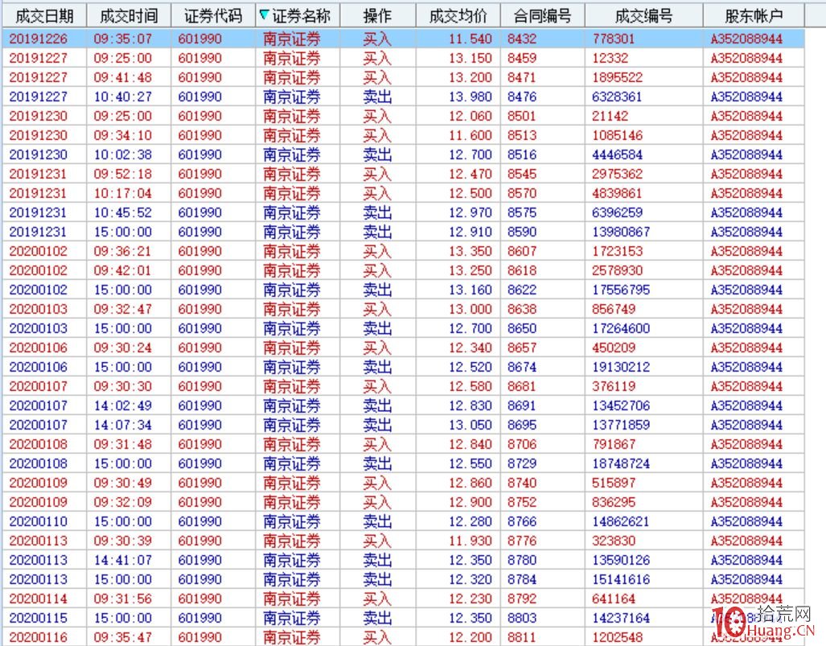Select the average price 13.150
Viewport: 826px width, 646px height.
471,59
